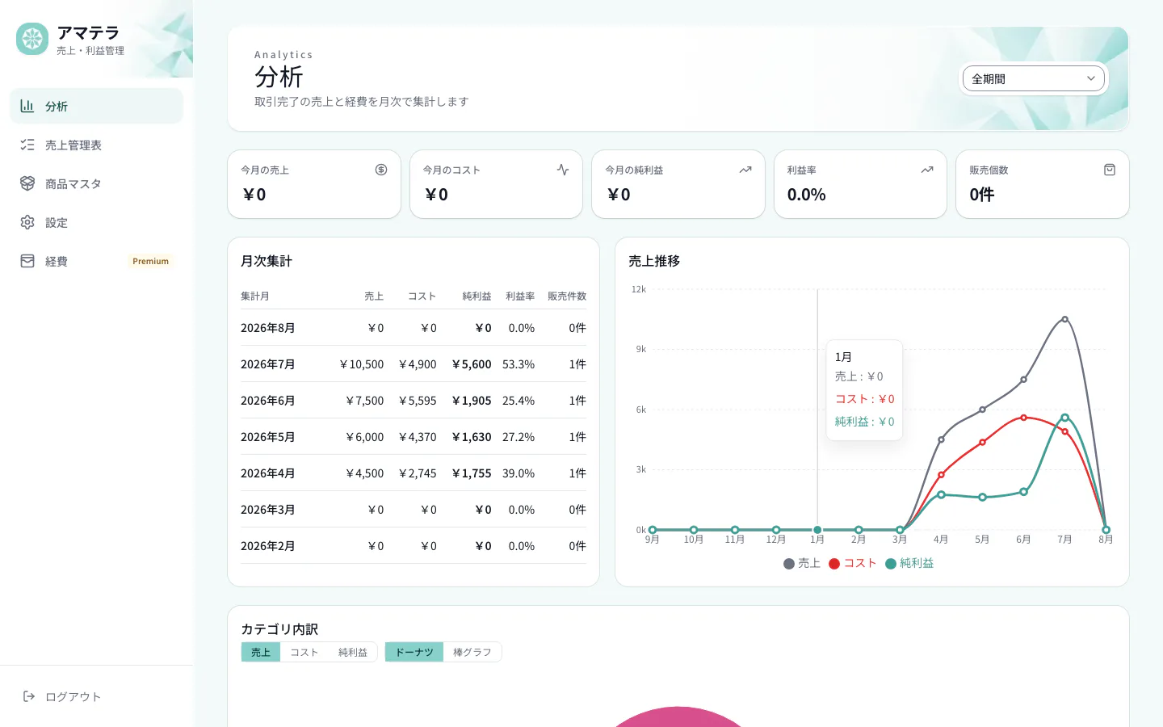
Task: Click the アマテラ snowflake logo icon
Action: pyautogui.click(x=32, y=39)
